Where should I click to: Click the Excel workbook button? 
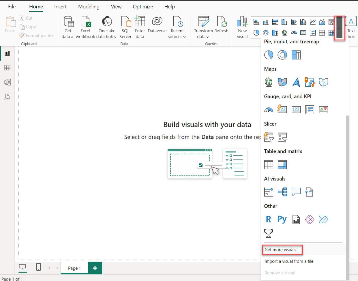tap(85, 27)
